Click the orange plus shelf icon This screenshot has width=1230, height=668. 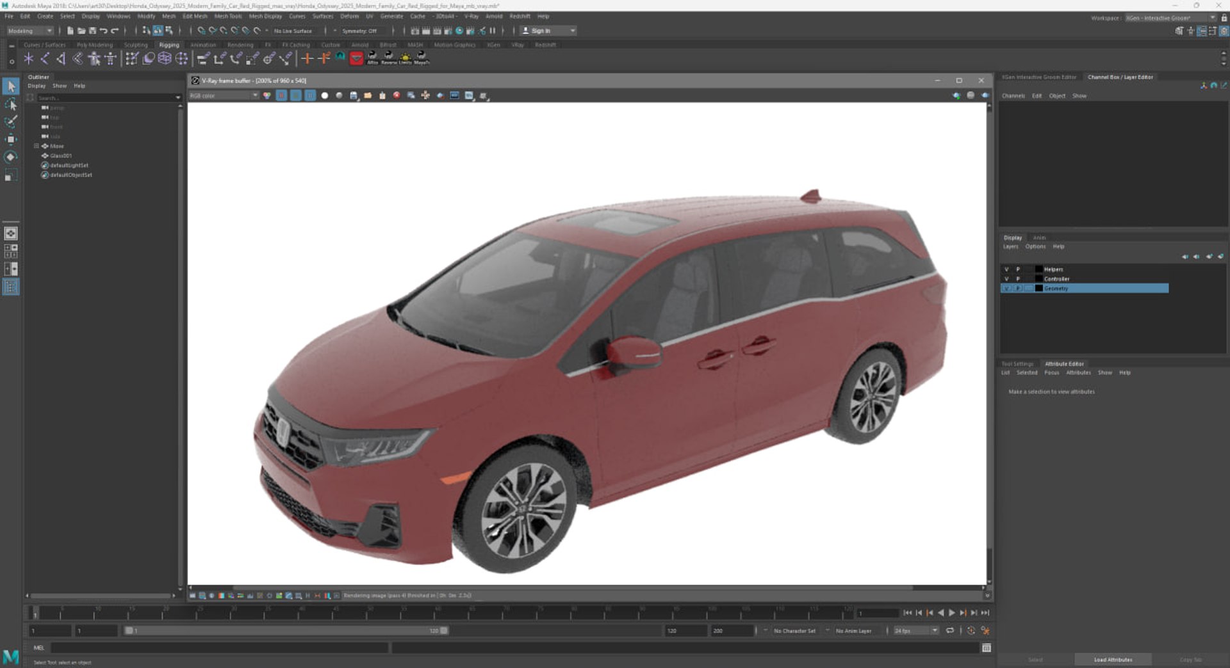click(307, 59)
